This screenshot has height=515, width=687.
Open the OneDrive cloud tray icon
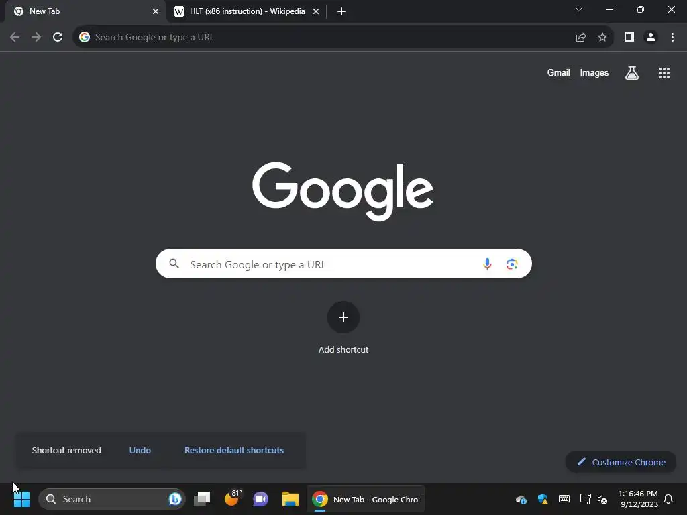pos(521,499)
